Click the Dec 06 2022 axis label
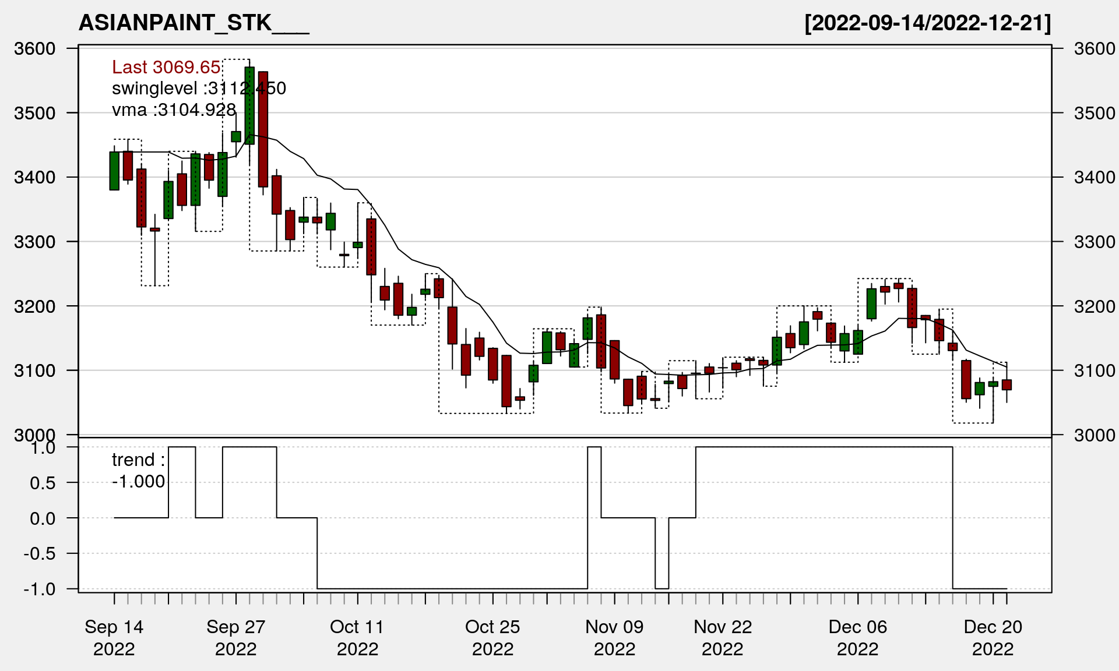This screenshot has height=671, width=1119. click(x=857, y=637)
